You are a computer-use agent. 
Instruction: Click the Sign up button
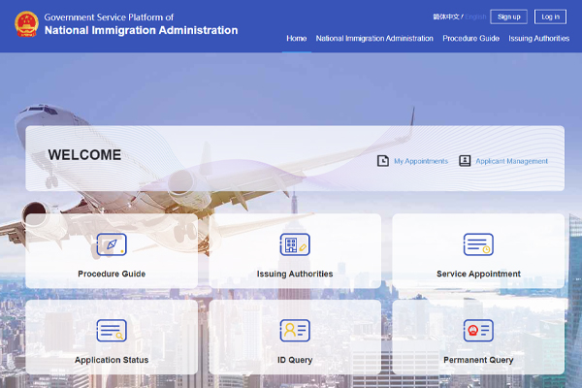pyautogui.click(x=508, y=16)
